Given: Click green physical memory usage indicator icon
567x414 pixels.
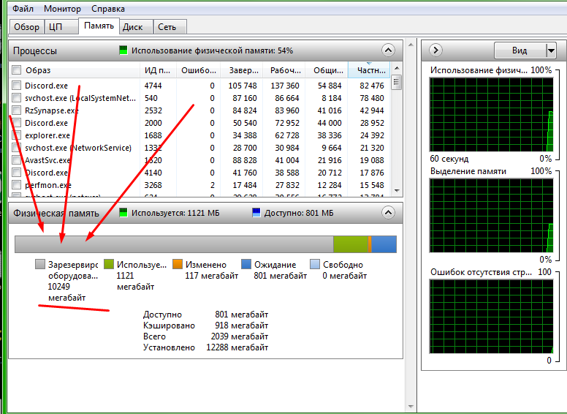Looking at the screenshot, I should [x=123, y=50].
